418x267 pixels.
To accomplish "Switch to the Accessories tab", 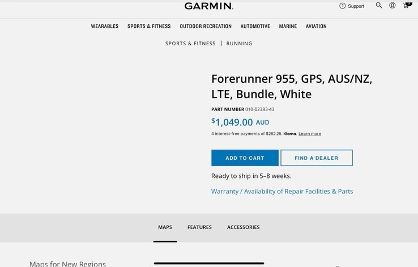I will pyautogui.click(x=243, y=227).
